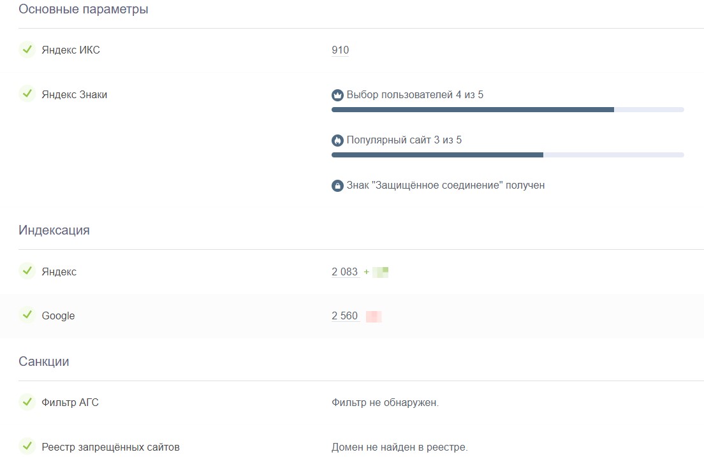Click the Фильтр не обнаружен status text
Viewport: 704px width, 457px height.
tap(385, 403)
